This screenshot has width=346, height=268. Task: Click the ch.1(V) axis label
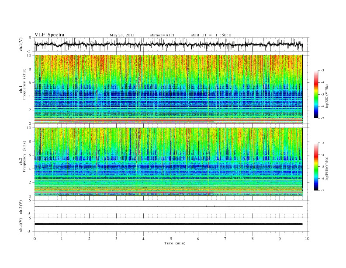(x=21, y=44)
